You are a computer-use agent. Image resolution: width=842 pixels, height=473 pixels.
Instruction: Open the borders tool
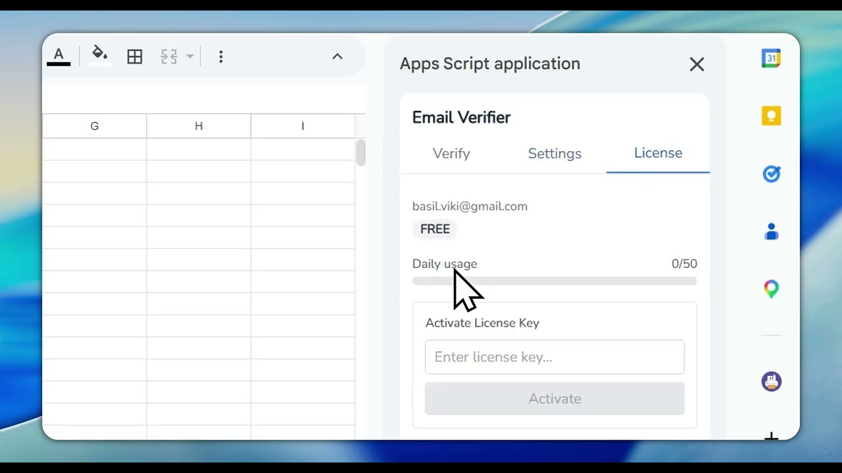[135, 56]
